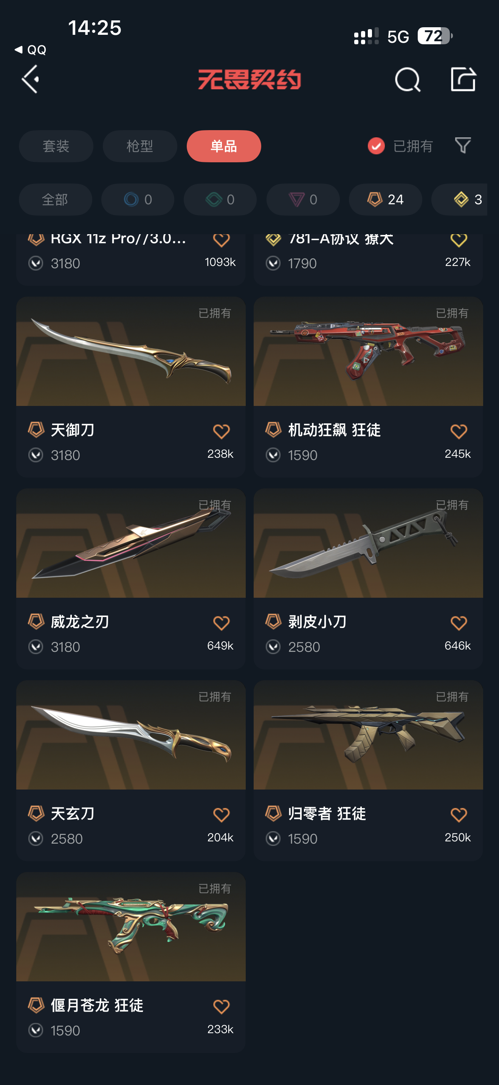Like 剥皮小刀 using the heart icon

click(x=459, y=623)
